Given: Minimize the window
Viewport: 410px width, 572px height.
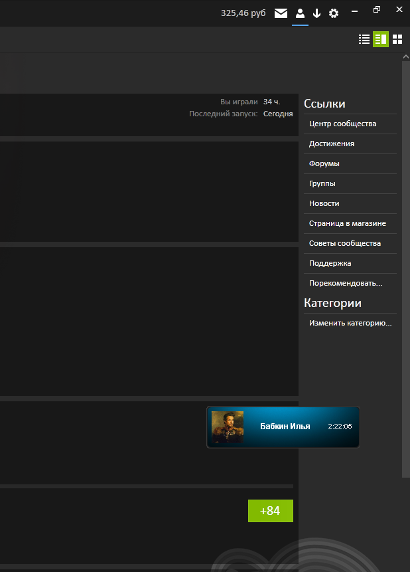Looking at the screenshot, I should click(354, 11).
